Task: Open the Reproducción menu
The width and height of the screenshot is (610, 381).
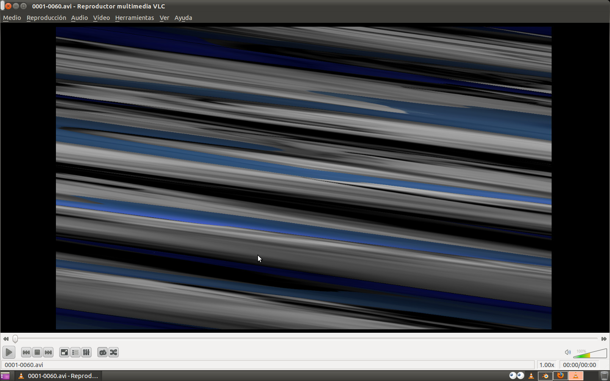Action: [x=46, y=18]
